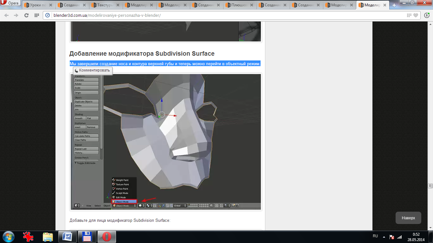The image size is (433, 243).
Task: Open the Blender face model screenshot image
Action: click(166, 142)
